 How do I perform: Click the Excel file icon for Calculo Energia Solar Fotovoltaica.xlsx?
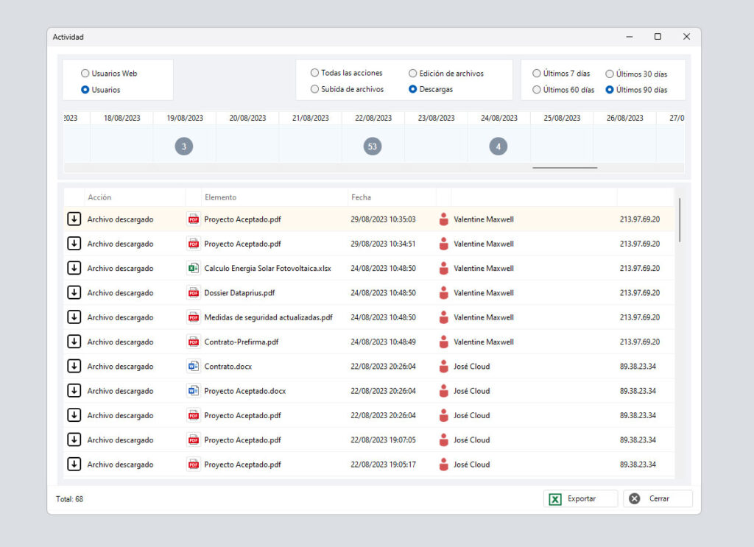click(194, 268)
